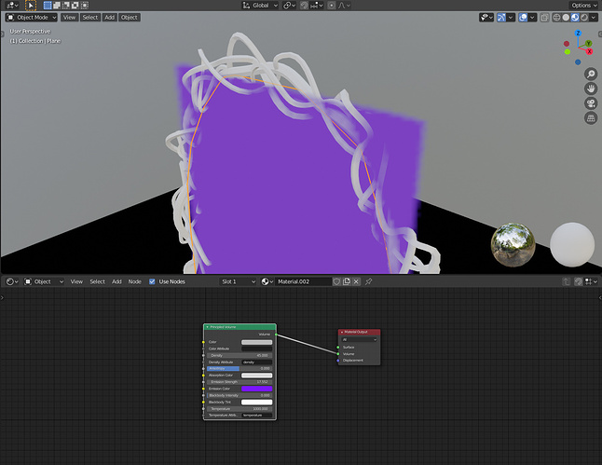Image resolution: width=602 pixels, height=465 pixels.
Task: Switch to rendered viewport shading
Action: (584, 18)
